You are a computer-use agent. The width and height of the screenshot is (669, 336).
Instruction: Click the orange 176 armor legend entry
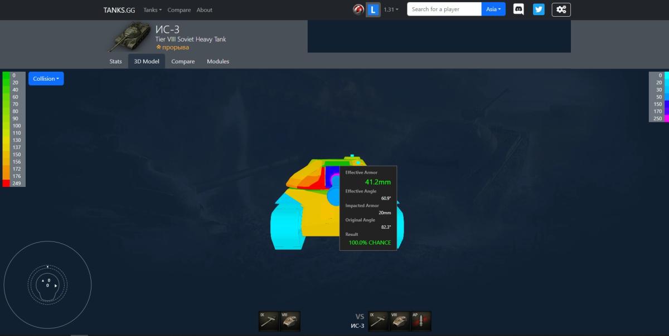14,176
